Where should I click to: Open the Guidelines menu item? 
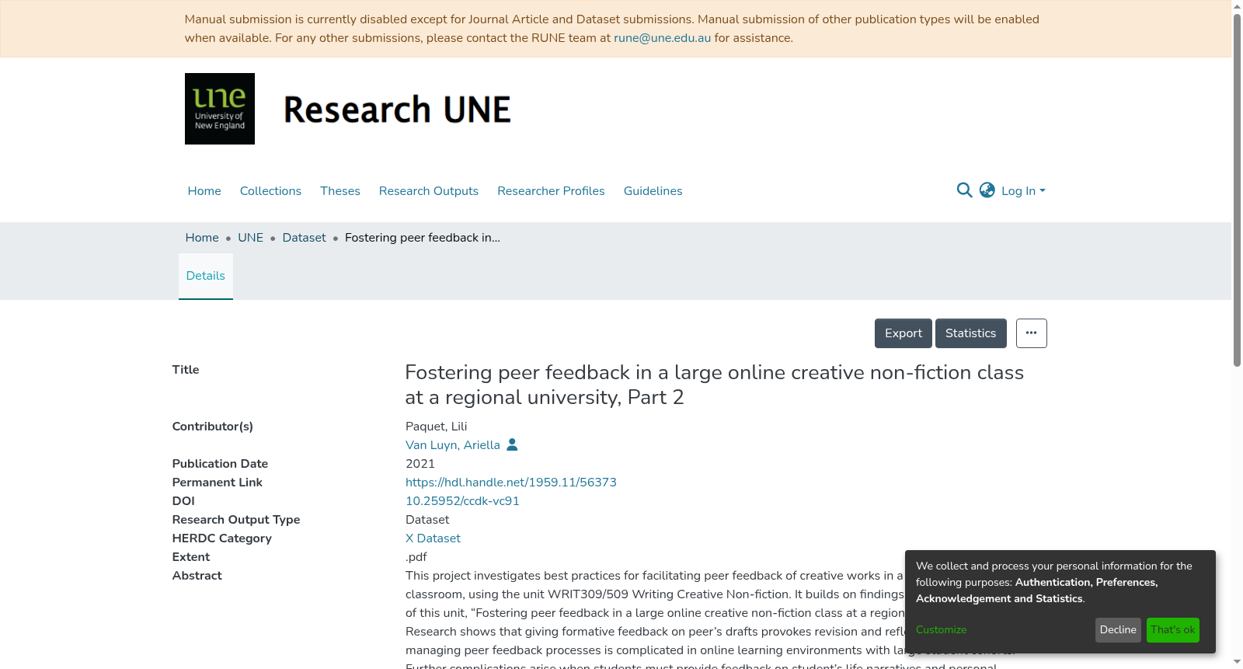pos(653,191)
